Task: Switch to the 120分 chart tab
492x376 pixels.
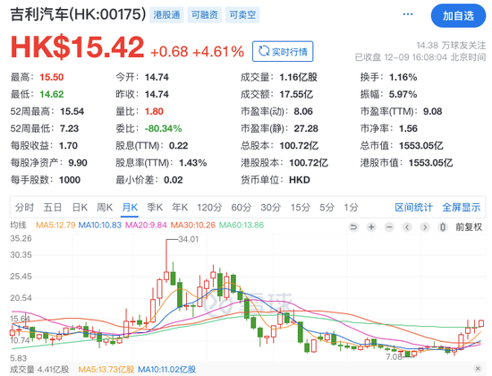Action: click(x=209, y=208)
